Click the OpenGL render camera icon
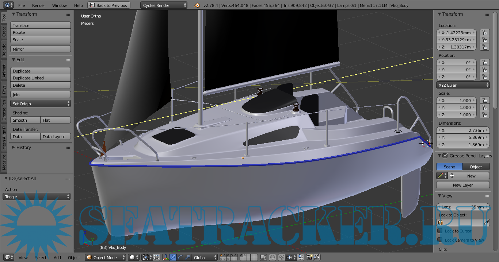Viewport: 499px width, 262px height. (x=309, y=258)
